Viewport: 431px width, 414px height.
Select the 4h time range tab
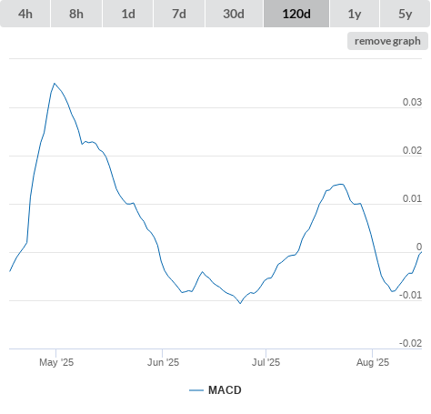(25, 14)
